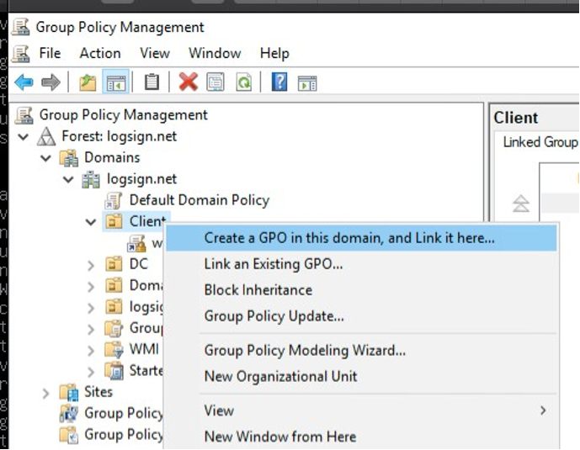The height and width of the screenshot is (450, 580).
Task: Click the clipboard Paste toolbar icon
Action: 152,82
